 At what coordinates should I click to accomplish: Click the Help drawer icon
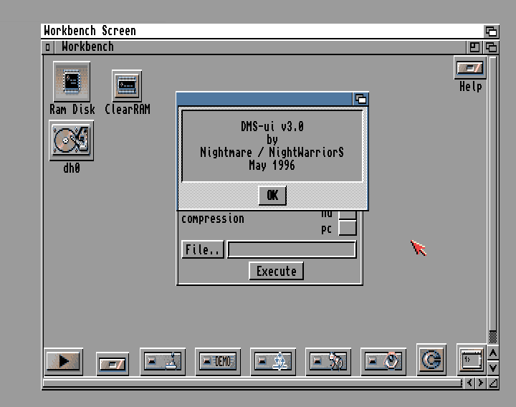[x=470, y=69]
